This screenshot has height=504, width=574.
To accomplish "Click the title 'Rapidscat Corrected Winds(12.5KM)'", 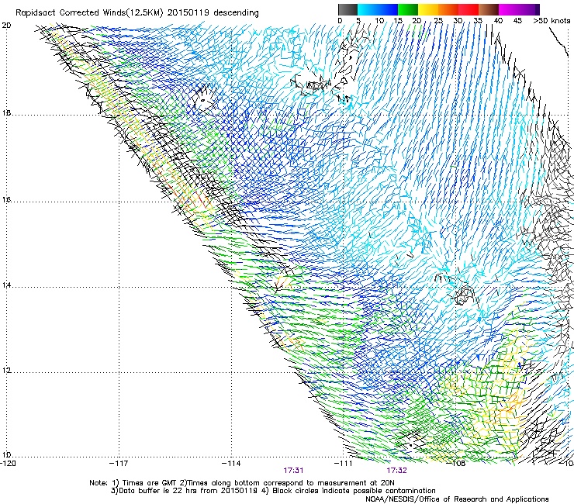I will click(89, 13).
